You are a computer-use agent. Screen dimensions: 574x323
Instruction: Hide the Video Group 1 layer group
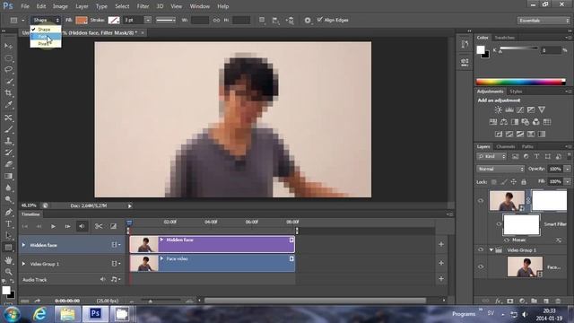[481, 249]
